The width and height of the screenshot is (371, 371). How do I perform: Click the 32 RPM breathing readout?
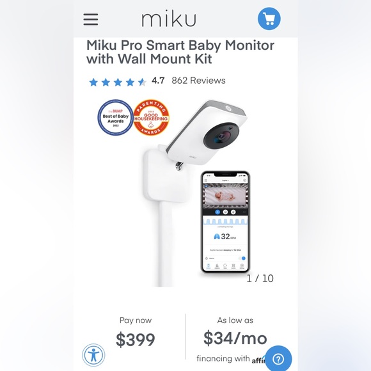point(225,237)
